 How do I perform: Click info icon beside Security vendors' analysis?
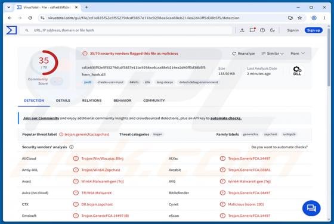pyautogui.click(x=72, y=147)
